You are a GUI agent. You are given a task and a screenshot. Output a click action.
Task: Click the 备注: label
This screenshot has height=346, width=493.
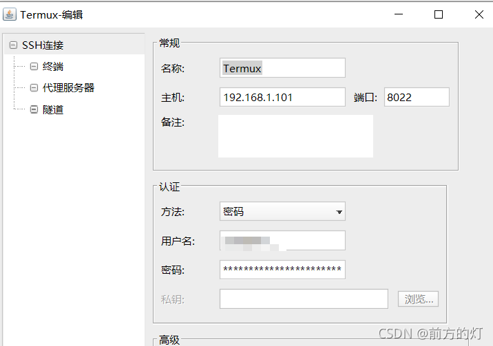173,122
